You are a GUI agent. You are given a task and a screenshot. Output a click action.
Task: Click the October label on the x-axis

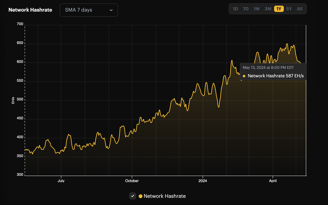[132, 181]
